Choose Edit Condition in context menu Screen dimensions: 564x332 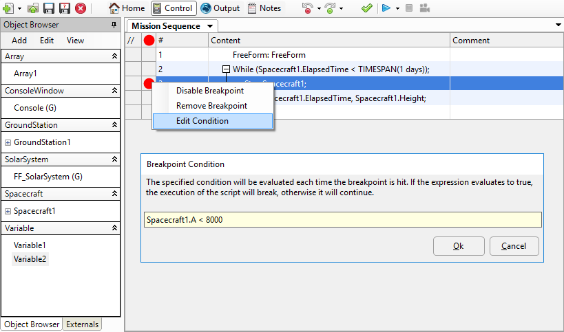(x=213, y=121)
